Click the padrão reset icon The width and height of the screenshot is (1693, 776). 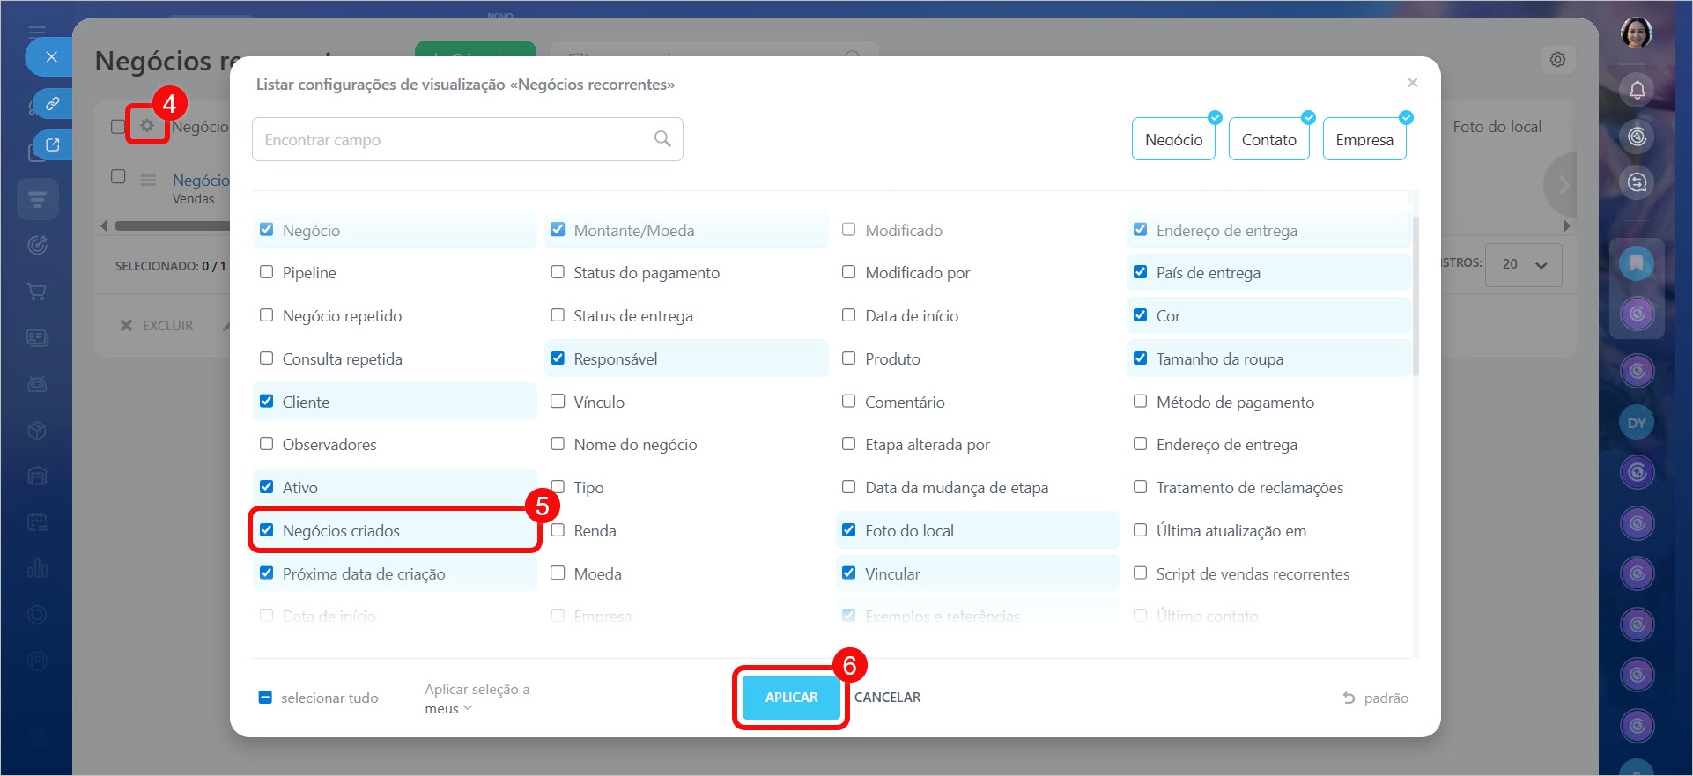1349,698
